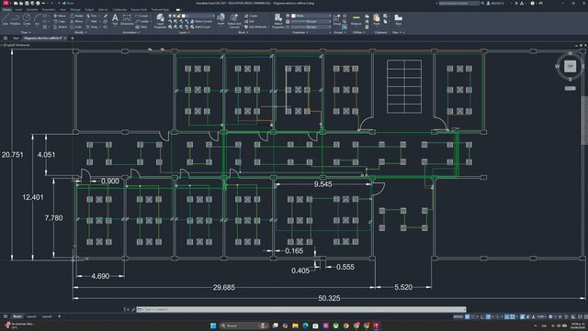Close the Diagrama electrico drawing tab

pyautogui.click(x=65, y=39)
